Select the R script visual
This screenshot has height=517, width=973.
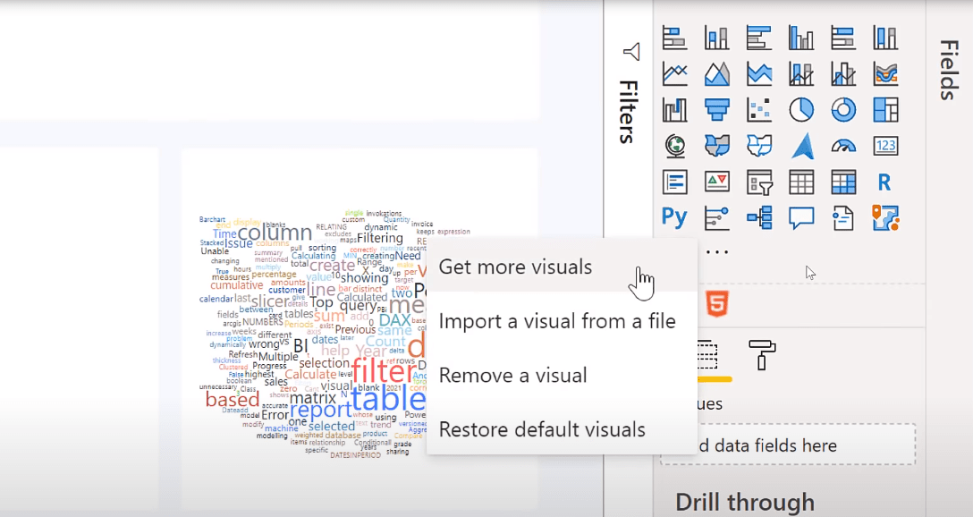[885, 182]
